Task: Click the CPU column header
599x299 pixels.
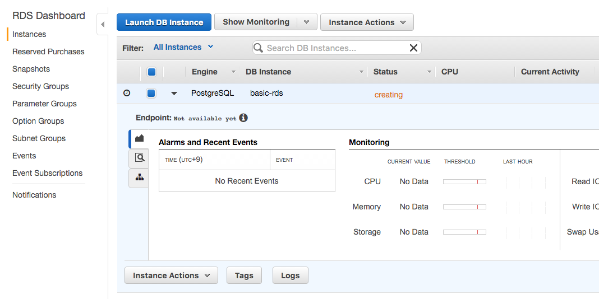Action: [450, 72]
